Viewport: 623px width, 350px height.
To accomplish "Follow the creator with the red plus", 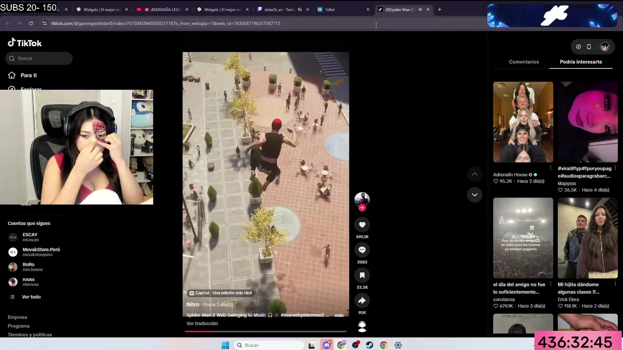I will [x=362, y=208].
